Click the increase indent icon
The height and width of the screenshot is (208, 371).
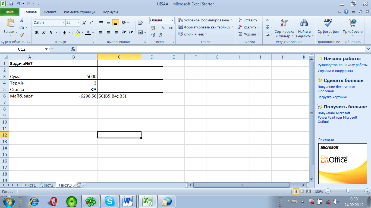click(131, 32)
